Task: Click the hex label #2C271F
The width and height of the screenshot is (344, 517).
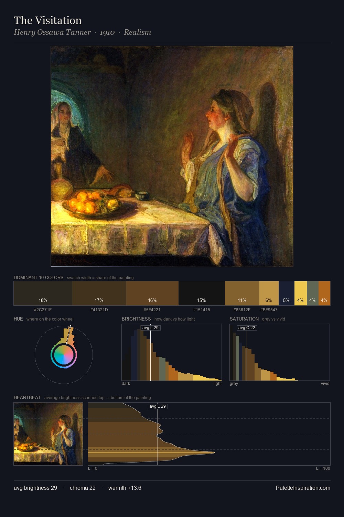Action: click(43, 310)
